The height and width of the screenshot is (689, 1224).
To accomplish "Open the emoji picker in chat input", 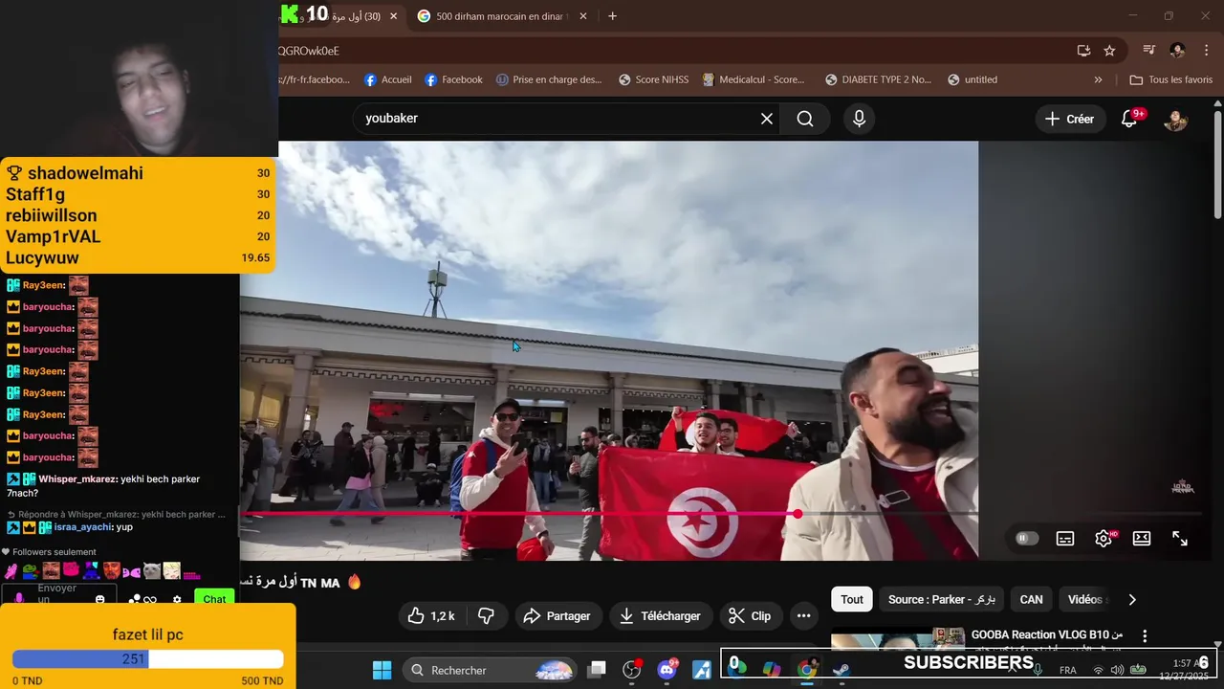I will click(99, 600).
